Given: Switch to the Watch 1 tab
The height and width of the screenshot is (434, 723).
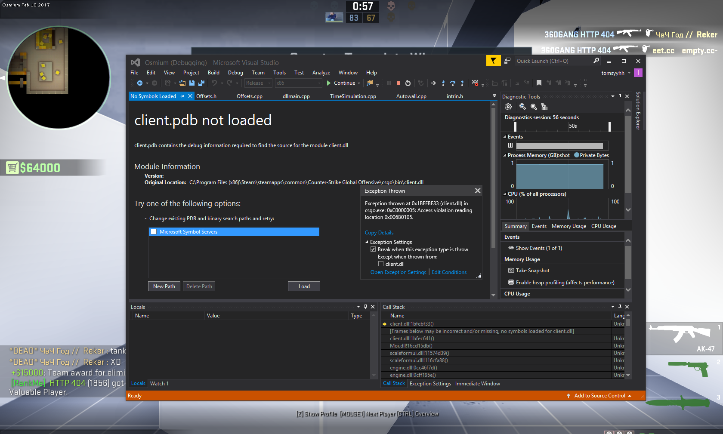Looking at the screenshot, I should tap(159, 384).
